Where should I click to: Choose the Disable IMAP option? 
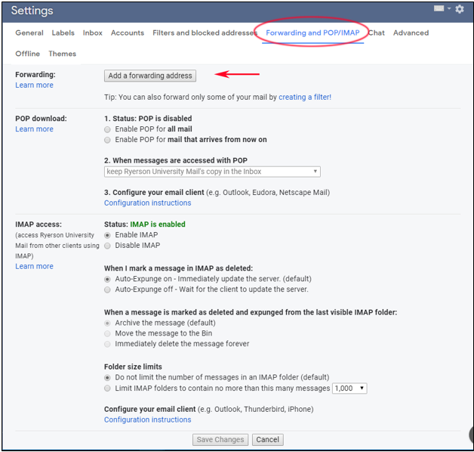tap(108, 246)
